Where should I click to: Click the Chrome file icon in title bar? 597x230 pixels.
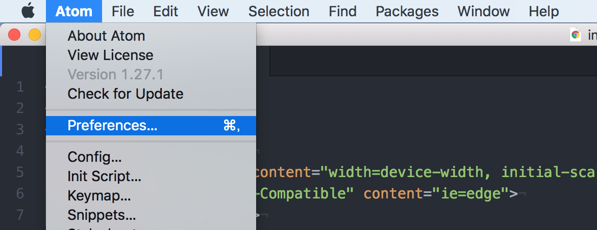(575, 35)
